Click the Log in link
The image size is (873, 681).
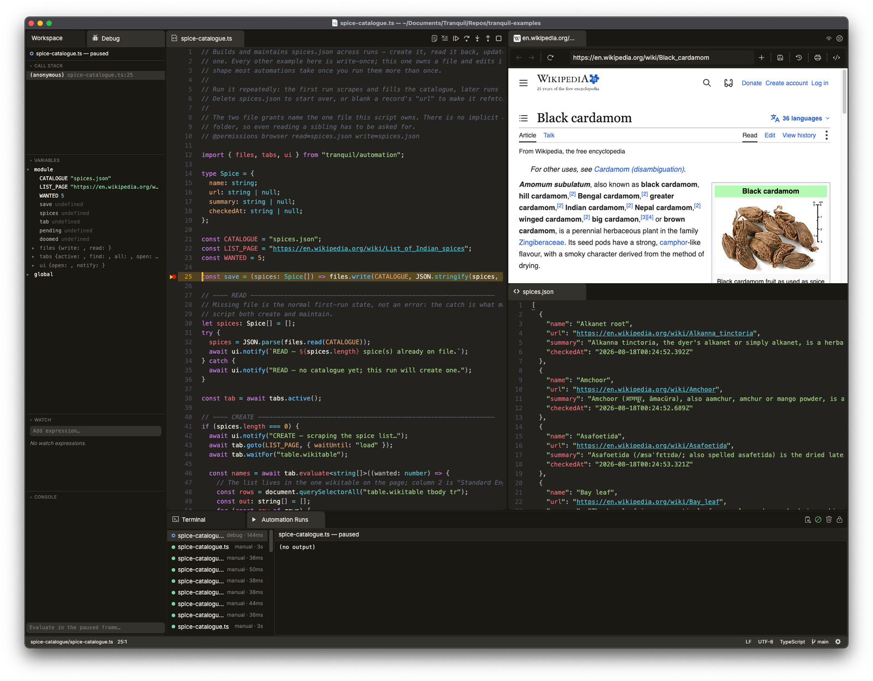(x=820, y=83)
